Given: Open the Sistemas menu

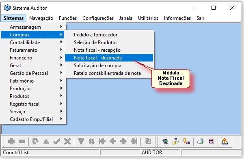Looking at the screenshot, I should pyautogui.click(x=13, y=18).
